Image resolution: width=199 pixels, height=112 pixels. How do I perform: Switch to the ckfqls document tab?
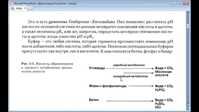point(19,8)
